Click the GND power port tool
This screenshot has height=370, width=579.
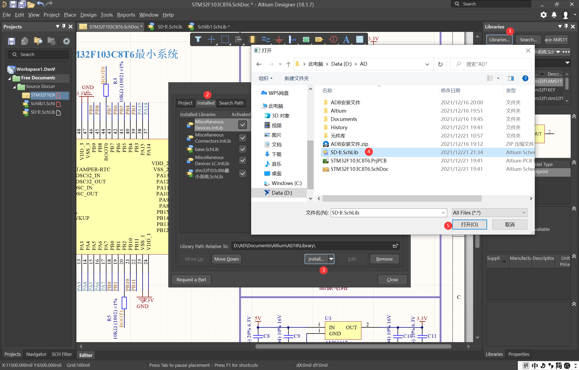coord(279,39)
